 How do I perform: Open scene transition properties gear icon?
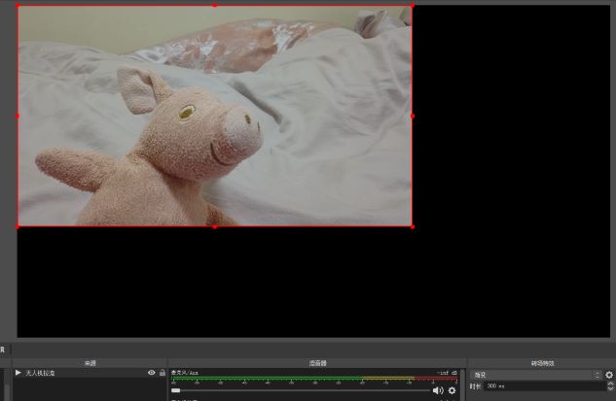609,375
